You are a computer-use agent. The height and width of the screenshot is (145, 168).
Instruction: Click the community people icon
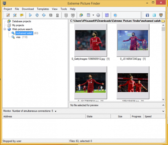[x=161, y=15]
